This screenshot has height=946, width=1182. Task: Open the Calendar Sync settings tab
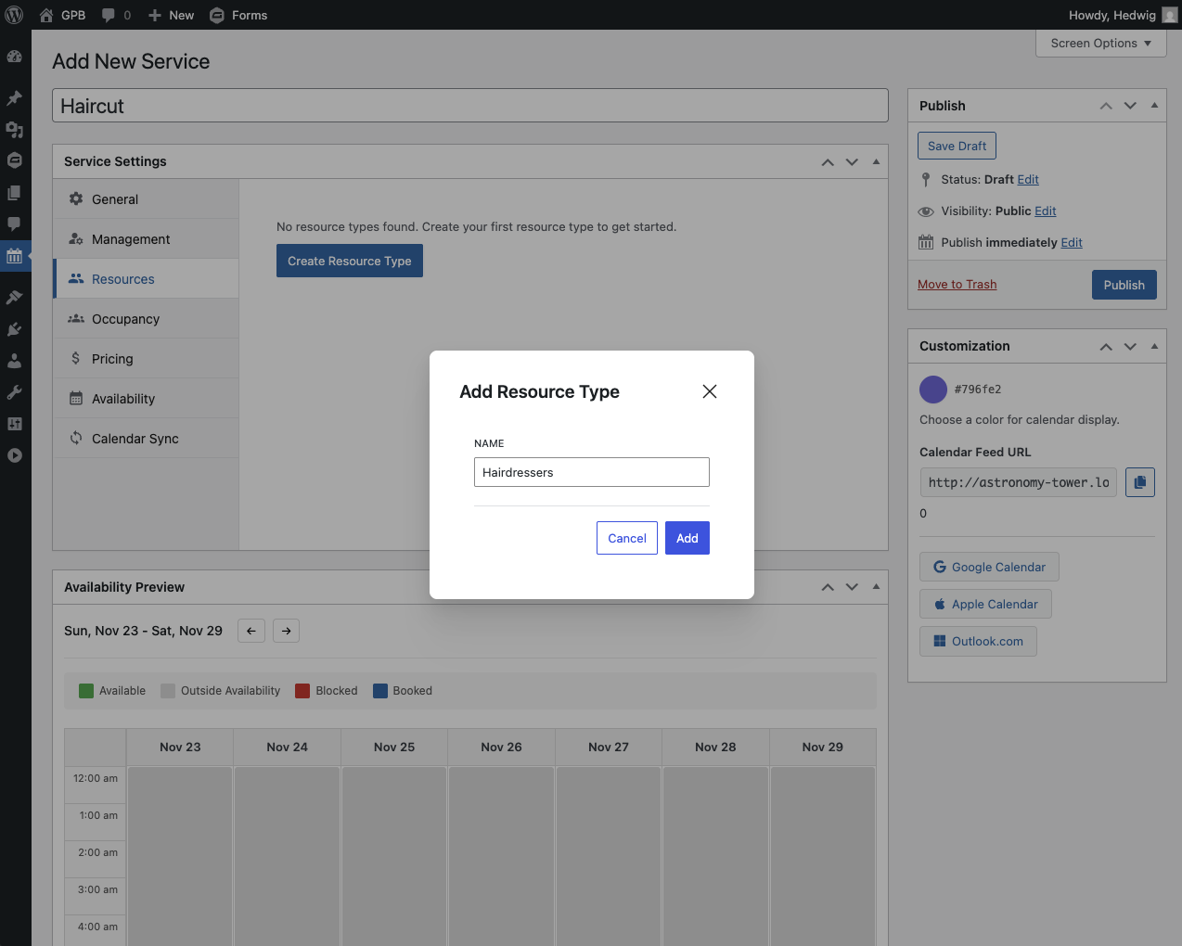coord(135,439)
